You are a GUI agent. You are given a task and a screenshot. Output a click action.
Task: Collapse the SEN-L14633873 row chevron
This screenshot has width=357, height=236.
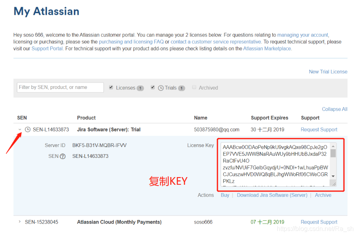pyautogui.click(x=20, y=129)
